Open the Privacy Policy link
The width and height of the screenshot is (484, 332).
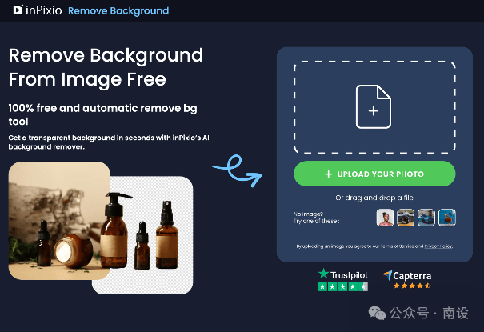click(x=438, y=246)
